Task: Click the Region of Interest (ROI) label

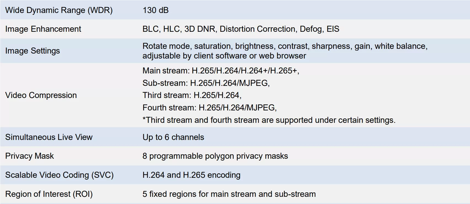Action: point(49,194)
